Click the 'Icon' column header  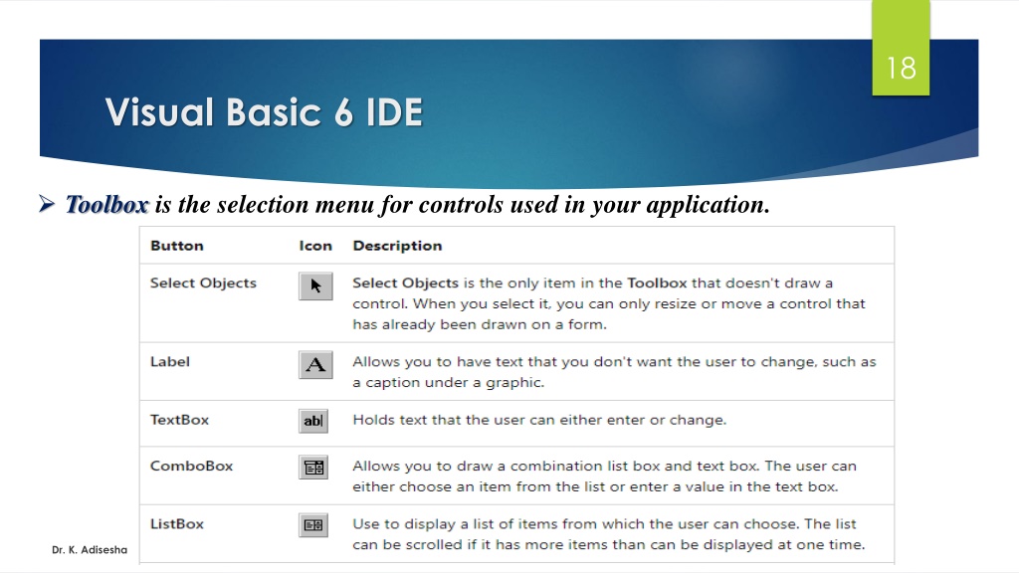coord(315,246)
